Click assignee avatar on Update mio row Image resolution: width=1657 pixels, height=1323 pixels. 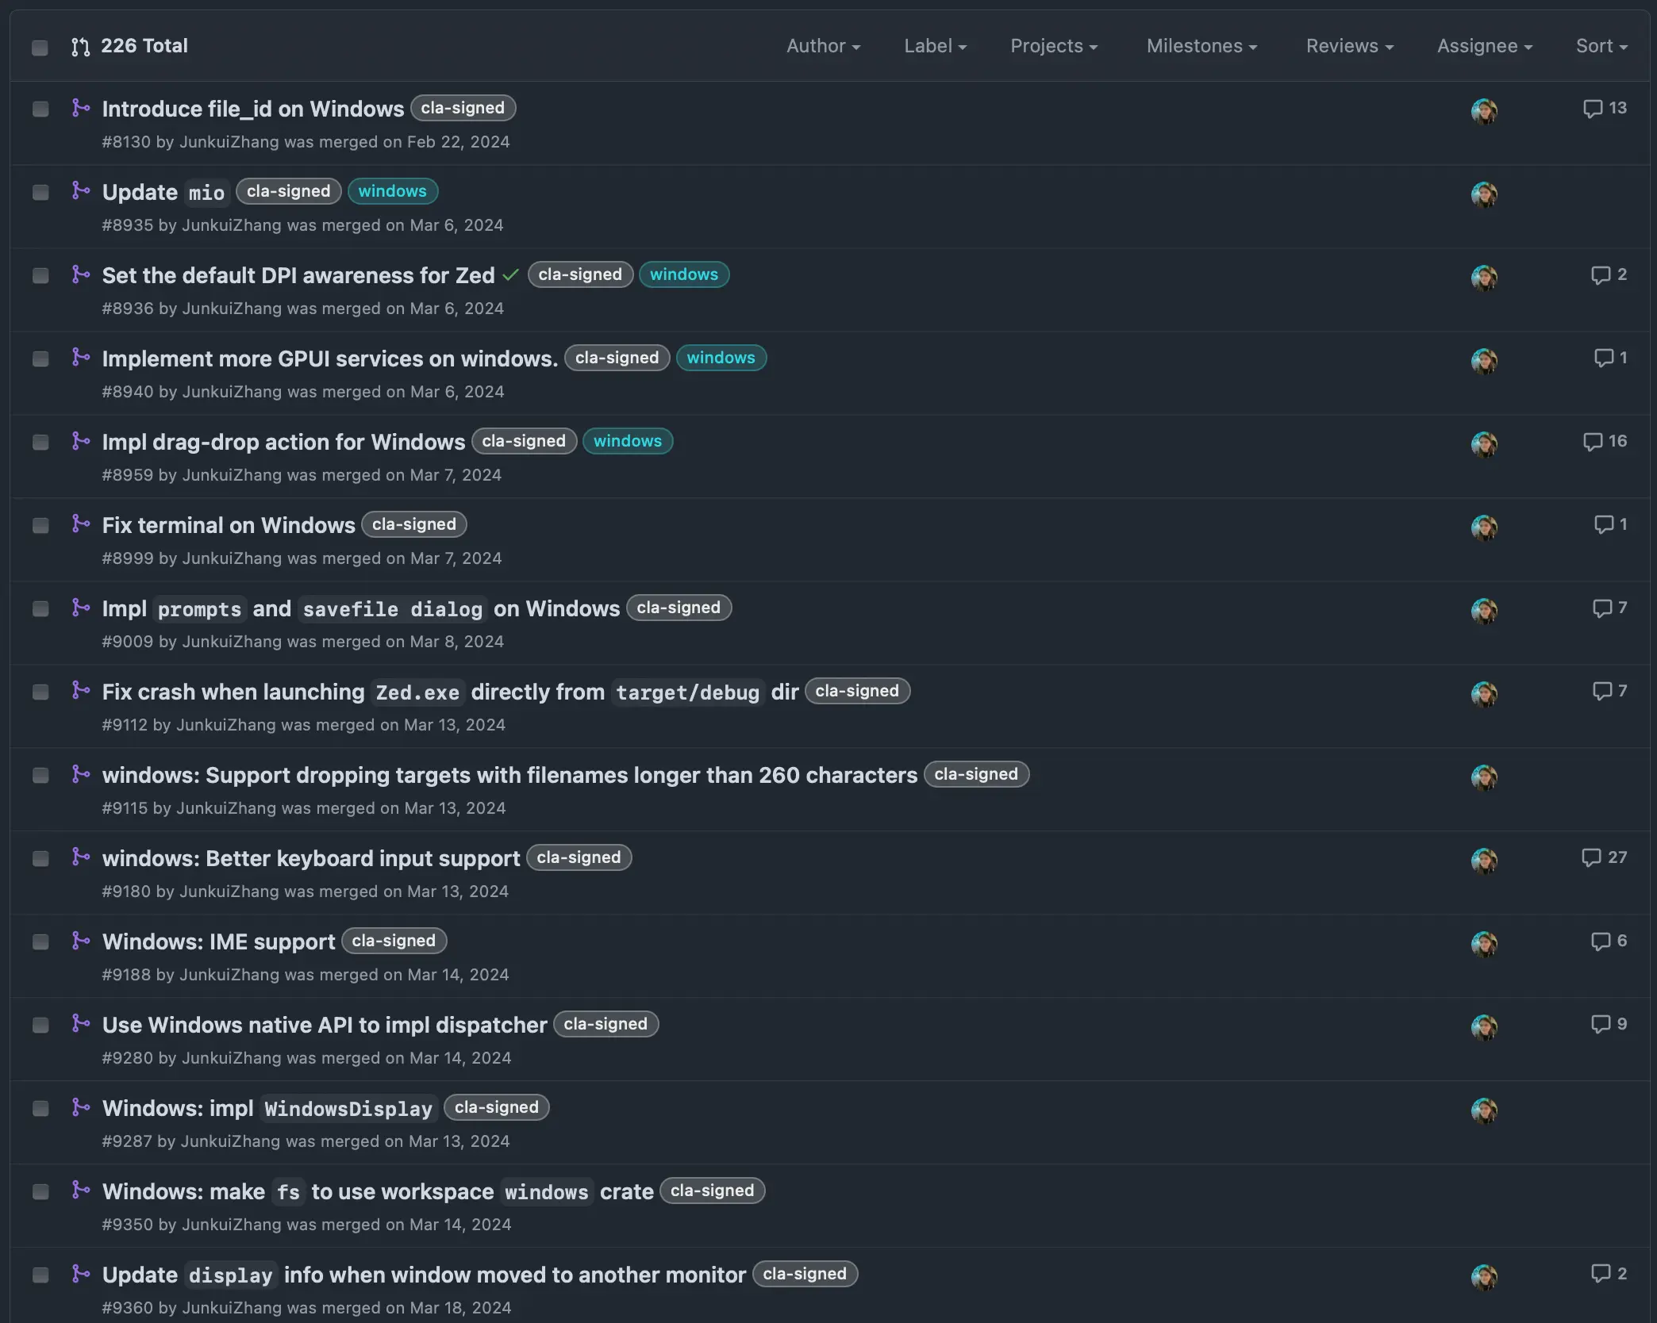(x=1483, y=194)
